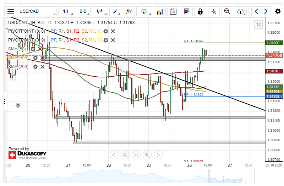Open the economic calendar icon
This screenshot has width=284, height=186.
click(x=173, y=11)
